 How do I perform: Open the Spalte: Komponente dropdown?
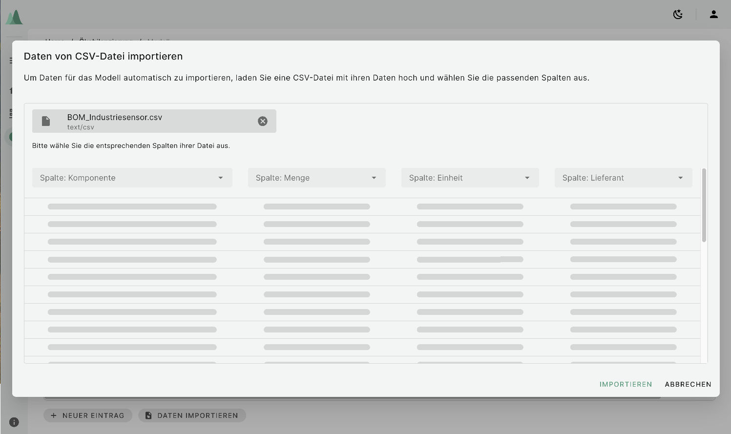(x=132, y=178)
